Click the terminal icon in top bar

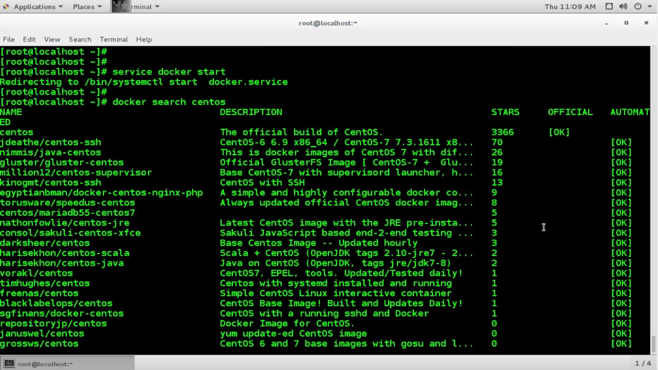pyautogui.click(x=118, y=7)
